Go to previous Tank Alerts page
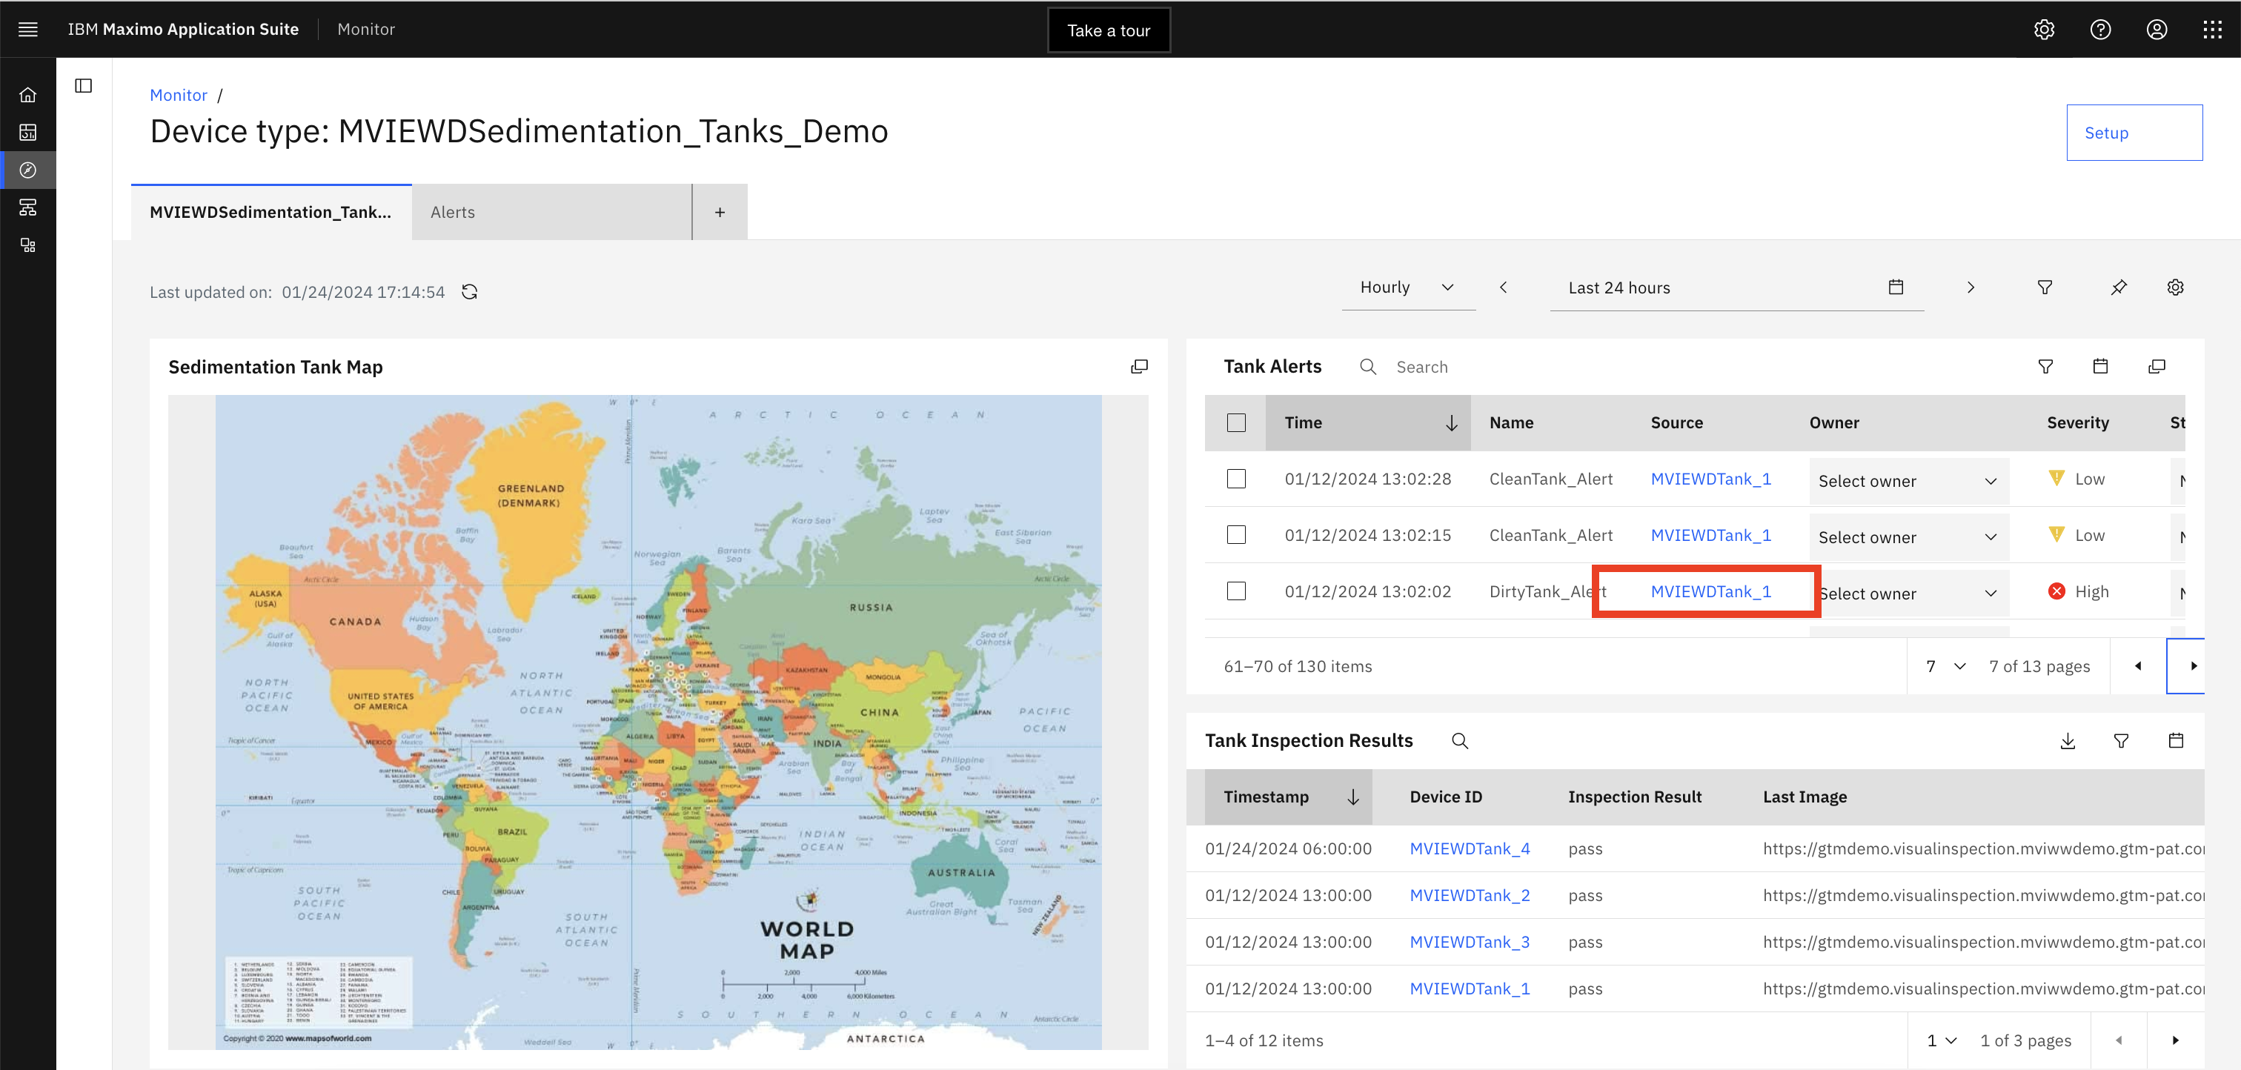 2137,666
